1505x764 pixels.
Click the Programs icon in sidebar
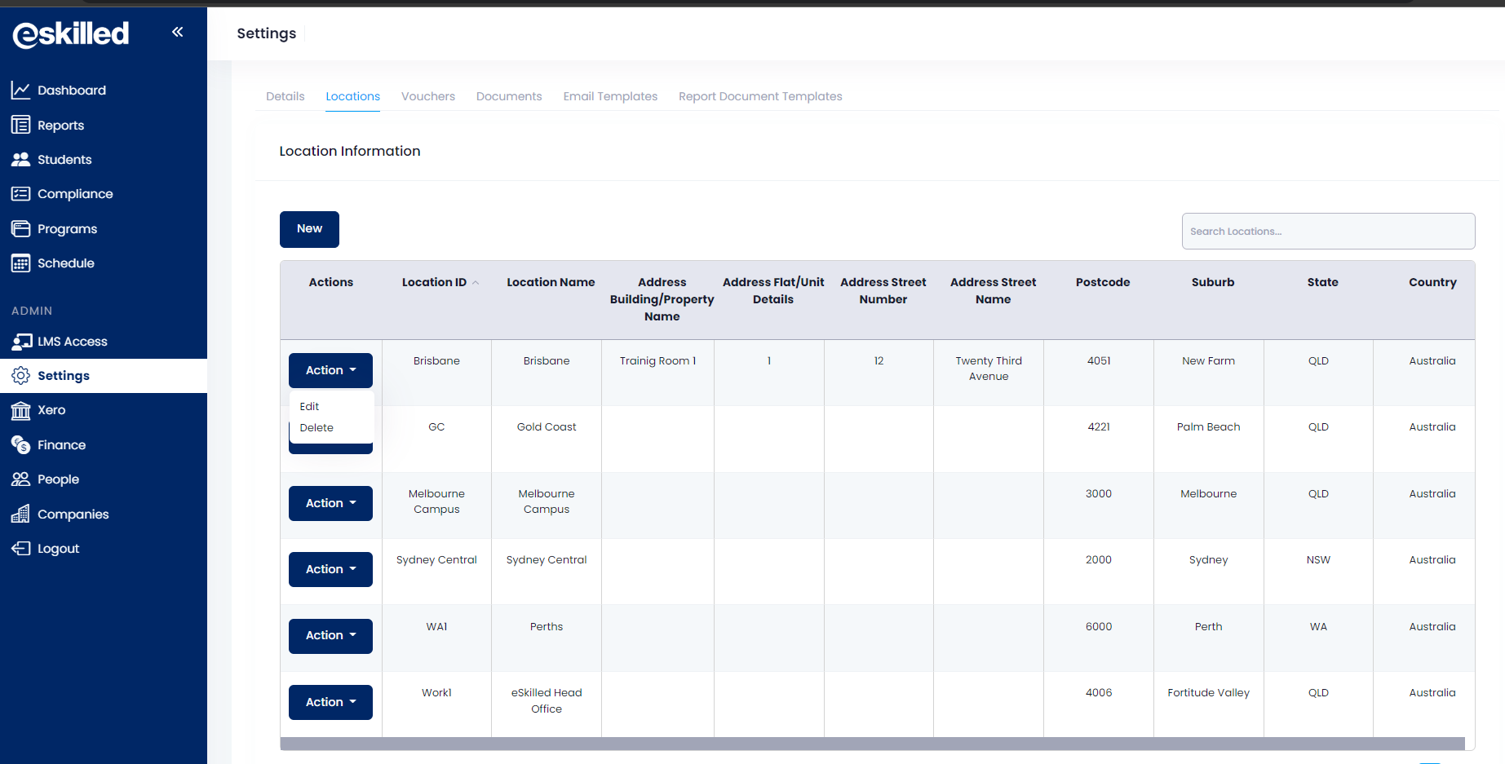(x=20, y=228)
